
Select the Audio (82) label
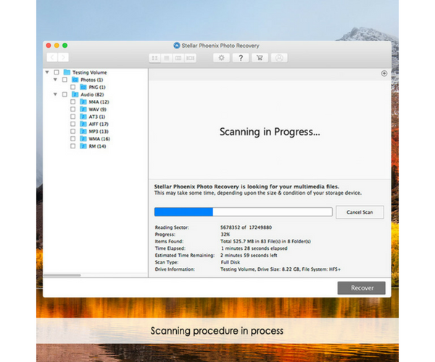(92, 94)
